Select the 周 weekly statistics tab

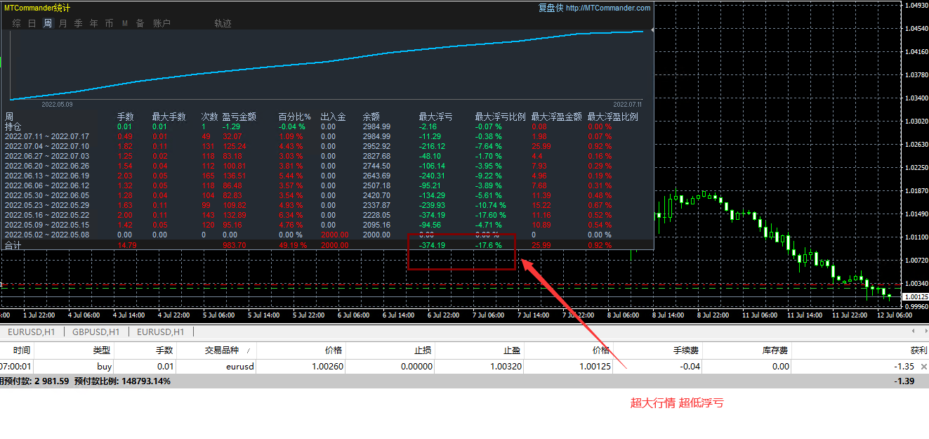48,23
